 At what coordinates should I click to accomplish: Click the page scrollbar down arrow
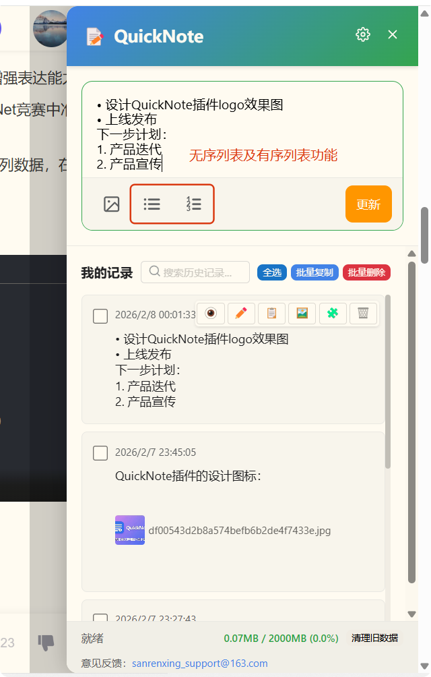pyautogui.click(x=424, y=666)
